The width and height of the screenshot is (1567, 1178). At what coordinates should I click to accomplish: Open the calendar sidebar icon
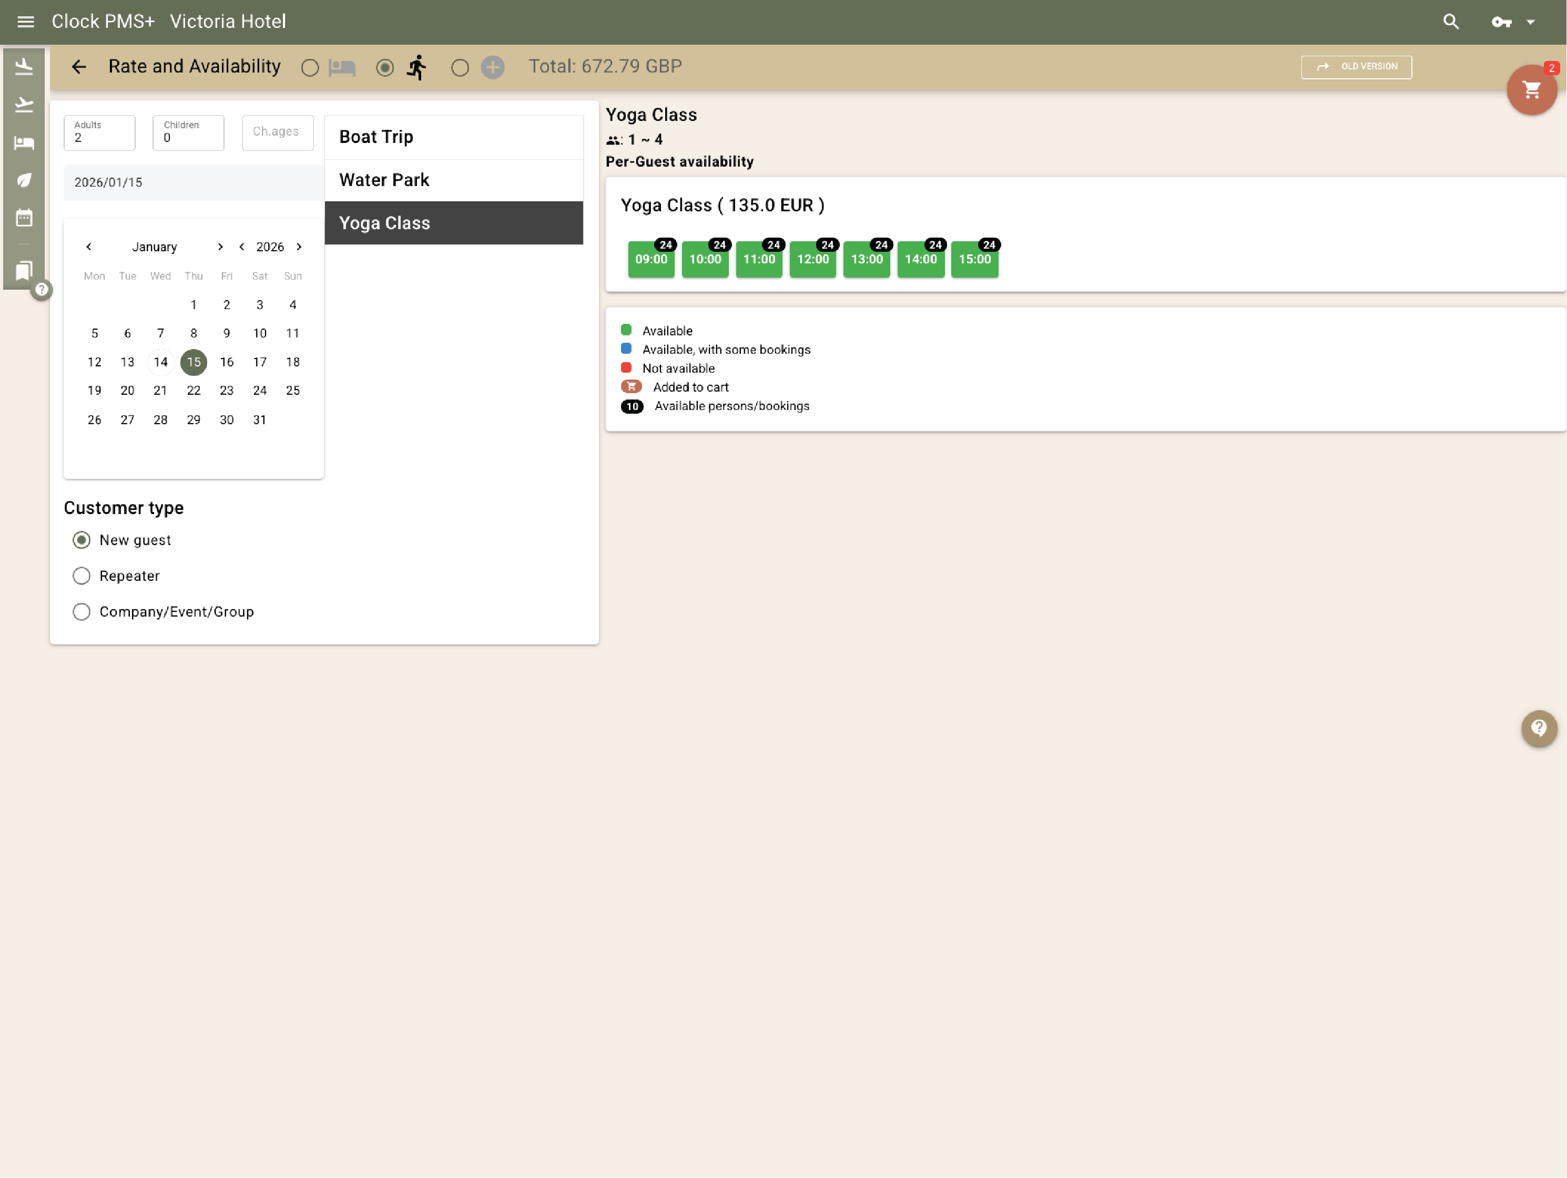(x=24, y=218)
